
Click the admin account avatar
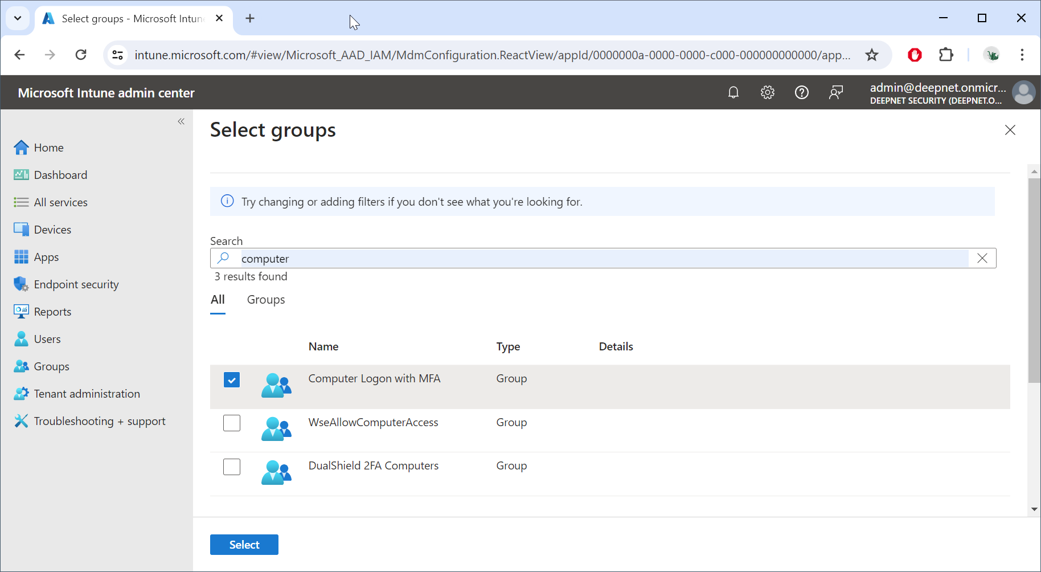point(1023,93)
